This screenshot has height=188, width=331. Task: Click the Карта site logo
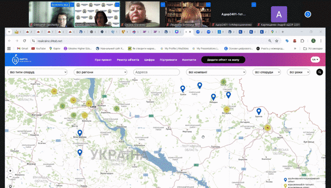point(22,60)
